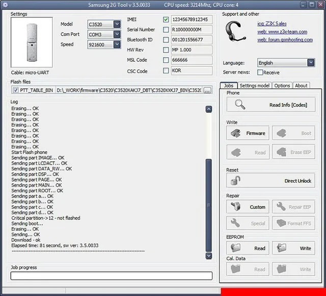Click the Custom repair tool icon

pos(236,207)
